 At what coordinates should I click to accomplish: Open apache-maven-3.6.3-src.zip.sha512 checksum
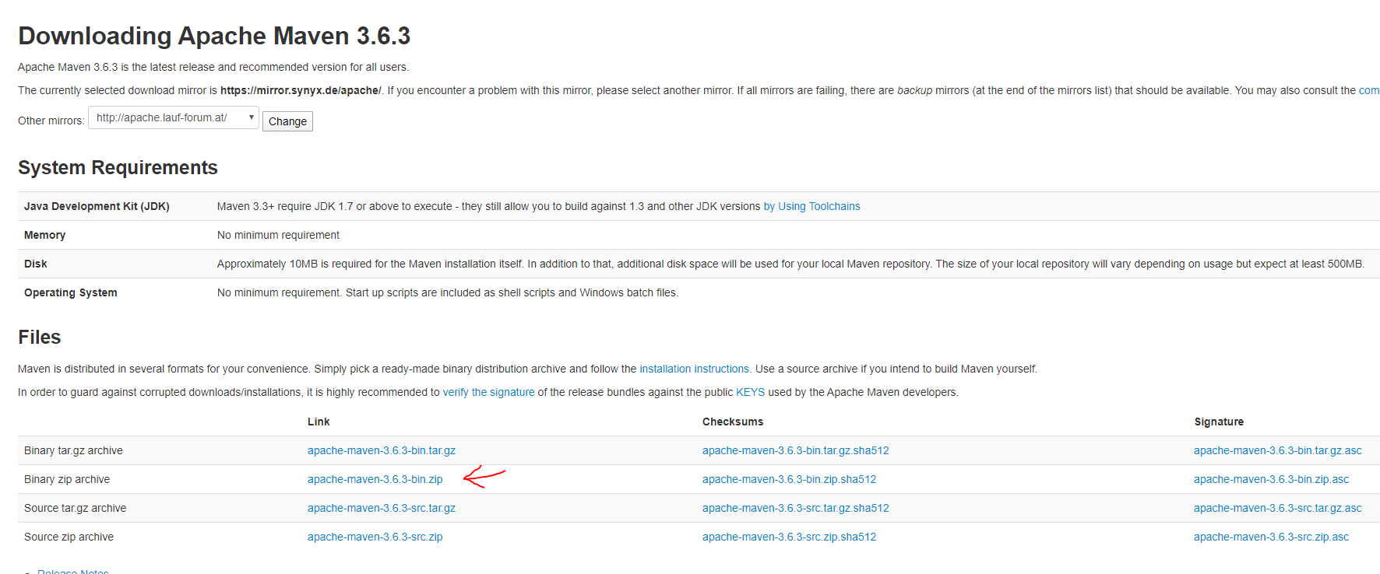790,537
